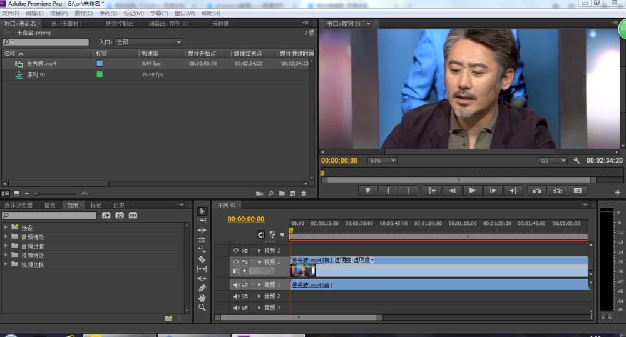
Task: Click the Find icon in Project panel
Action: [x=270, y=193]
